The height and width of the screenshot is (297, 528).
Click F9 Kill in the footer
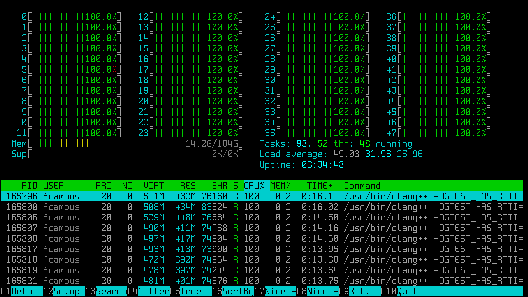pyautogui.click(x=360, y=291)
